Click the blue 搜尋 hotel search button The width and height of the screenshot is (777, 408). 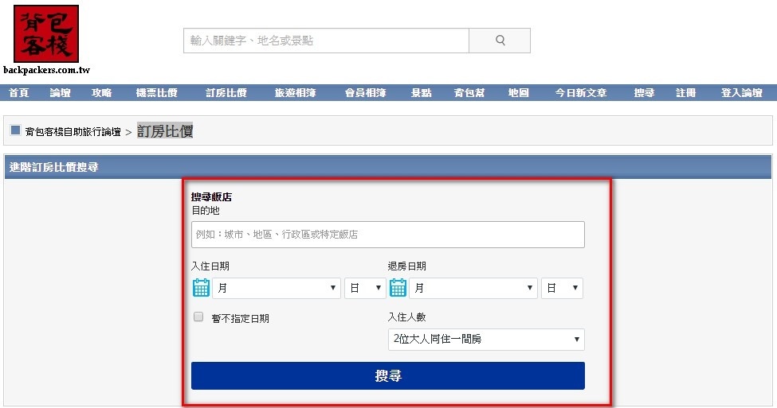click(388, 376)
